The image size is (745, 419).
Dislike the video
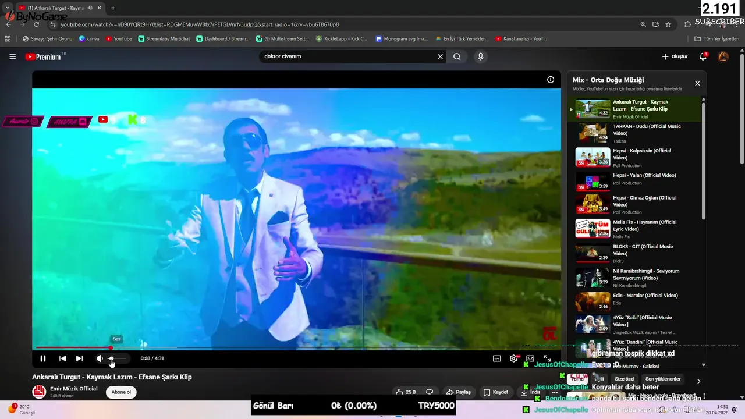coord(430,392)
